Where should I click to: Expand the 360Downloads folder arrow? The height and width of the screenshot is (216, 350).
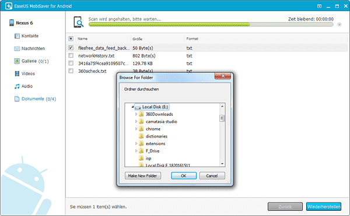coord(136,114)
